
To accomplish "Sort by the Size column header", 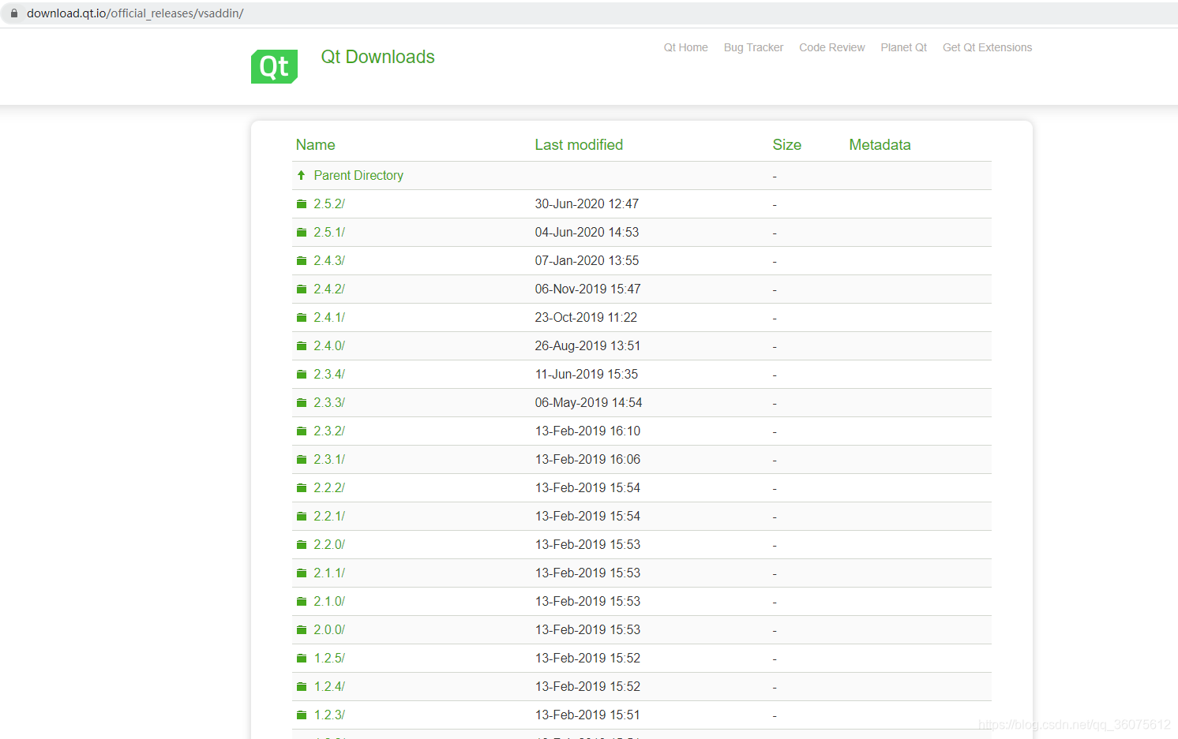I will click(x=786, y=144).
